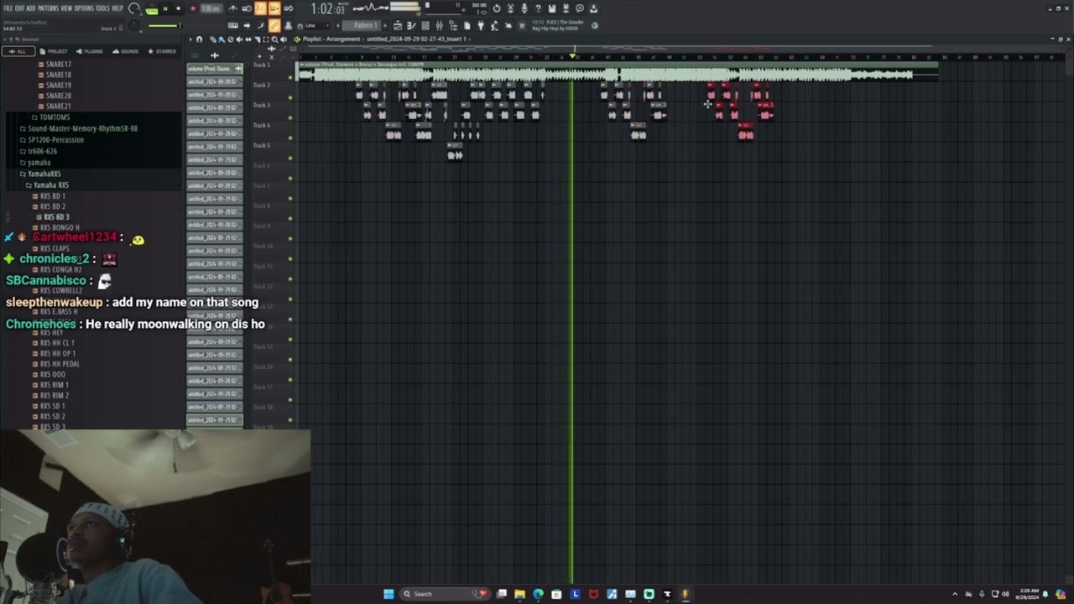Image resolution: width=1074 pixels, height=604 pixels.
Task: Open the mixer view icon
Action: (439, 25)
